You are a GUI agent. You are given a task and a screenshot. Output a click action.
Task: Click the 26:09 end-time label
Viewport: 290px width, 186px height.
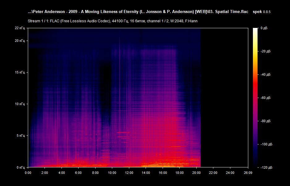click(x=248, y=173)
